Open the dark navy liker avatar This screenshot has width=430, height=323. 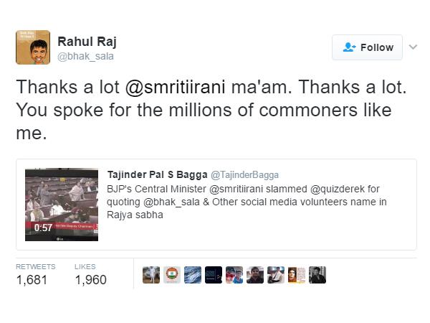click(x=214, y=275)
